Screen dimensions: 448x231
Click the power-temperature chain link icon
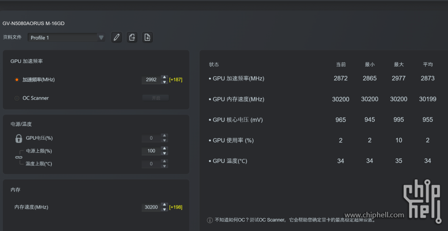tap(19, 157)
